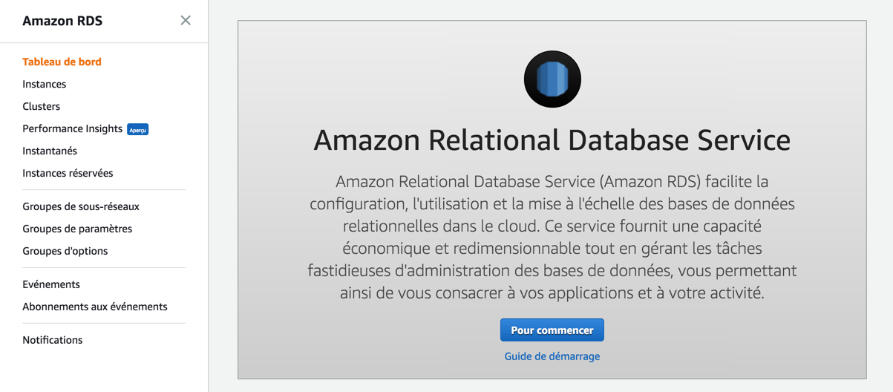
Task: Open Instances réservées page
Action: click(x=68, y=173)
